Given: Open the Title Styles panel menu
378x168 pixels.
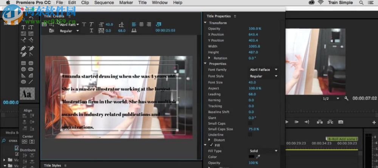Looking at the screenshot, I should coord(66,165).
